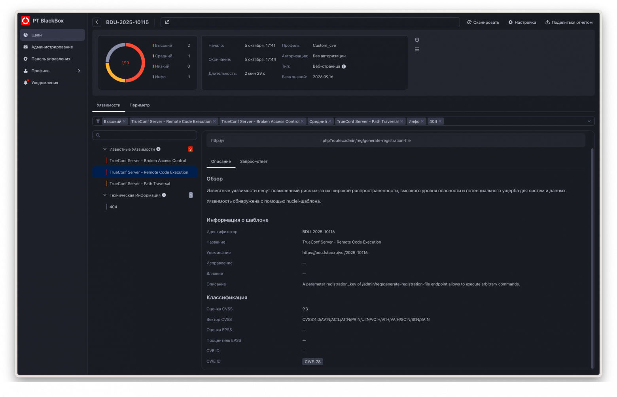Open the Запрос–ответ tab

(254, 161)
